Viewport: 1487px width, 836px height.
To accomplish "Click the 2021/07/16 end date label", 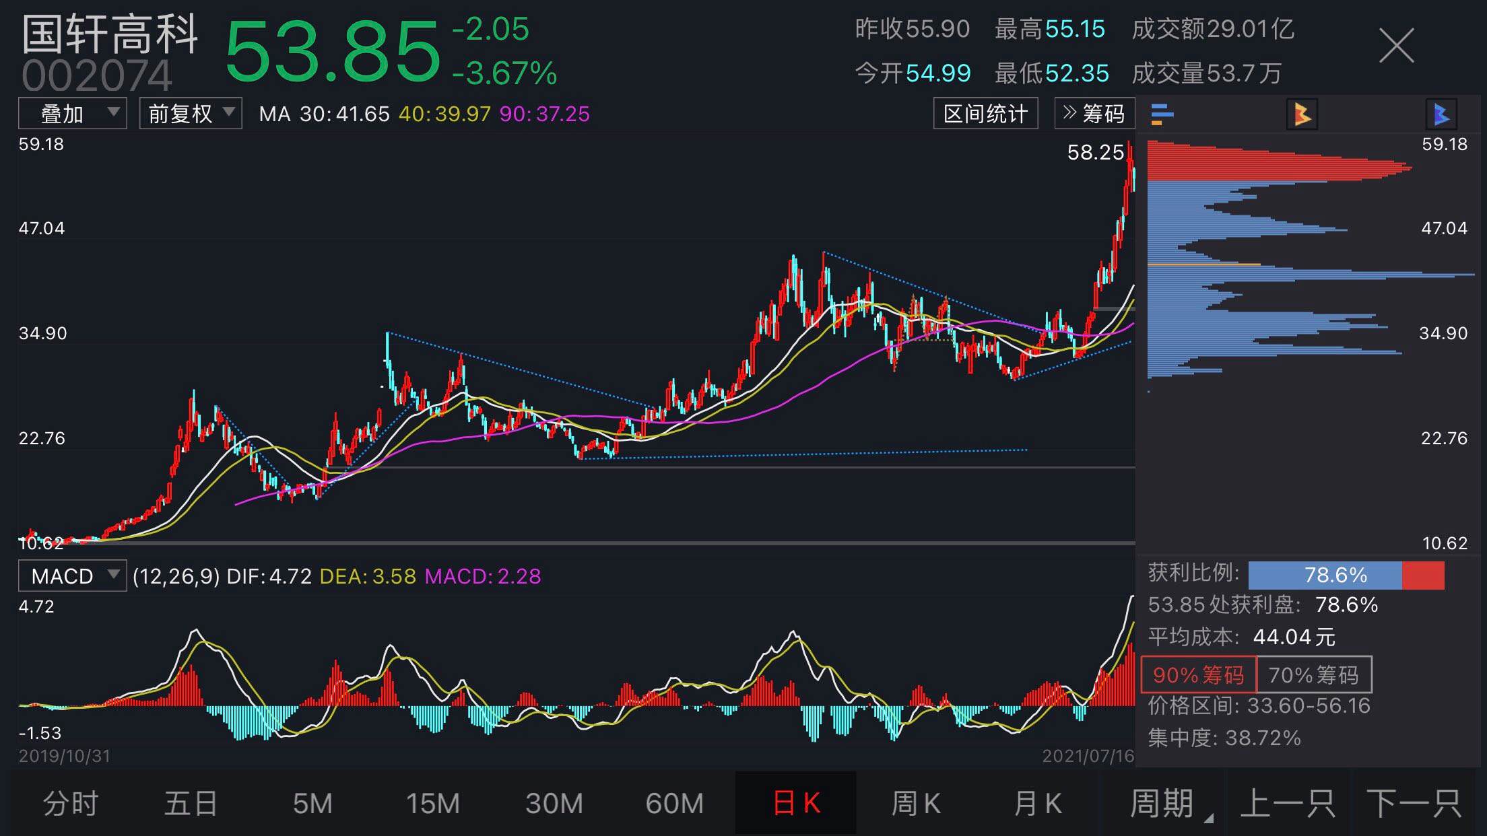I will [1088, 756].
